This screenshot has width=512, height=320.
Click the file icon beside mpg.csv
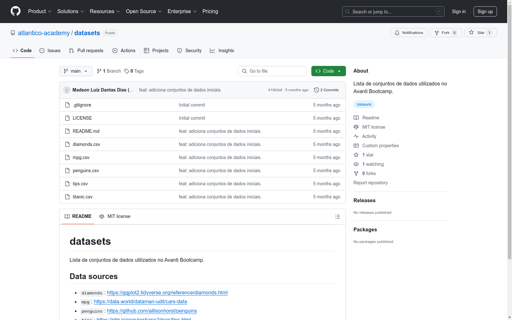(67, 157)
